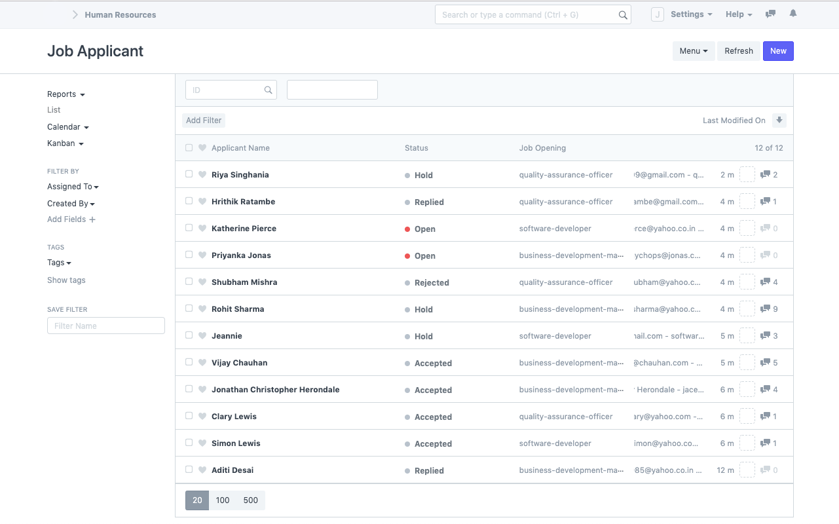Click heart icon next to Katherine Pierce
This screenshot has width=839, height=524.
[x=202, y=229]
